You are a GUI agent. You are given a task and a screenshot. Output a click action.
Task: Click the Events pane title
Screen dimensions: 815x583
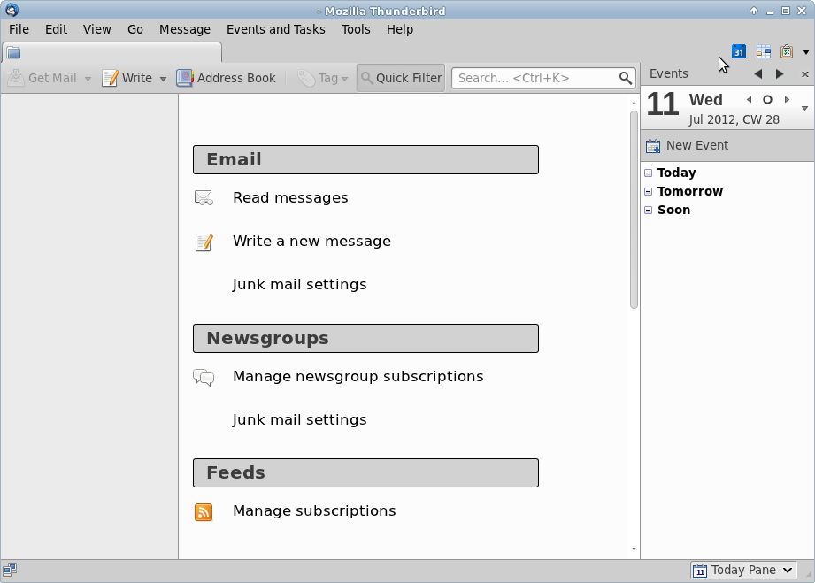point(668,73)
